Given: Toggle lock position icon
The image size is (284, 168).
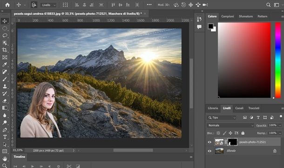Looking at the screenshot, I should click(x=230, y=133).
